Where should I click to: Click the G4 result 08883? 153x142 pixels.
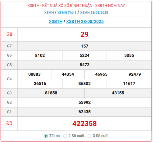click(35, 74)
